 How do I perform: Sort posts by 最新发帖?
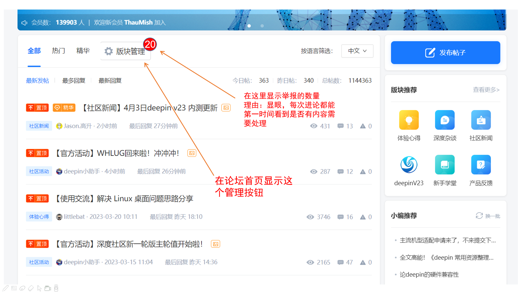[x=38, y=81]
